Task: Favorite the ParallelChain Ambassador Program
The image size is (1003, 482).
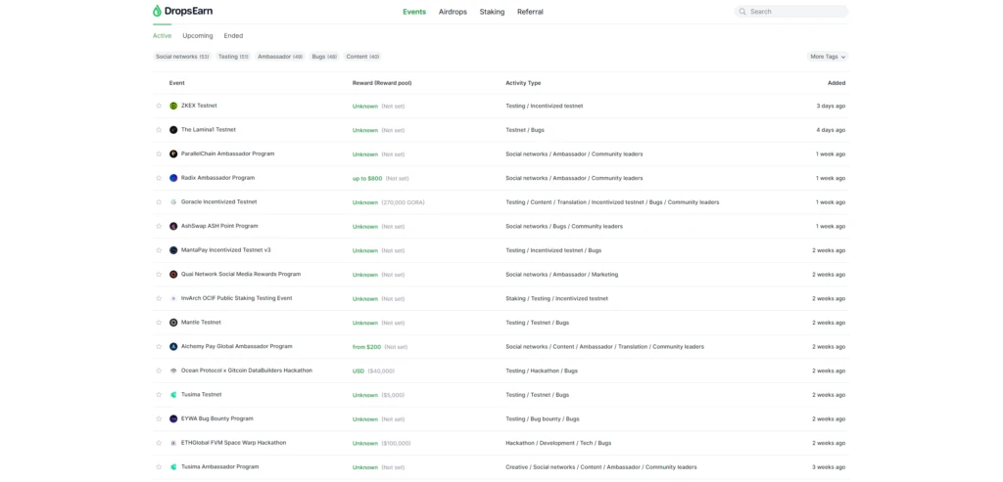Action: pos(159,153)
